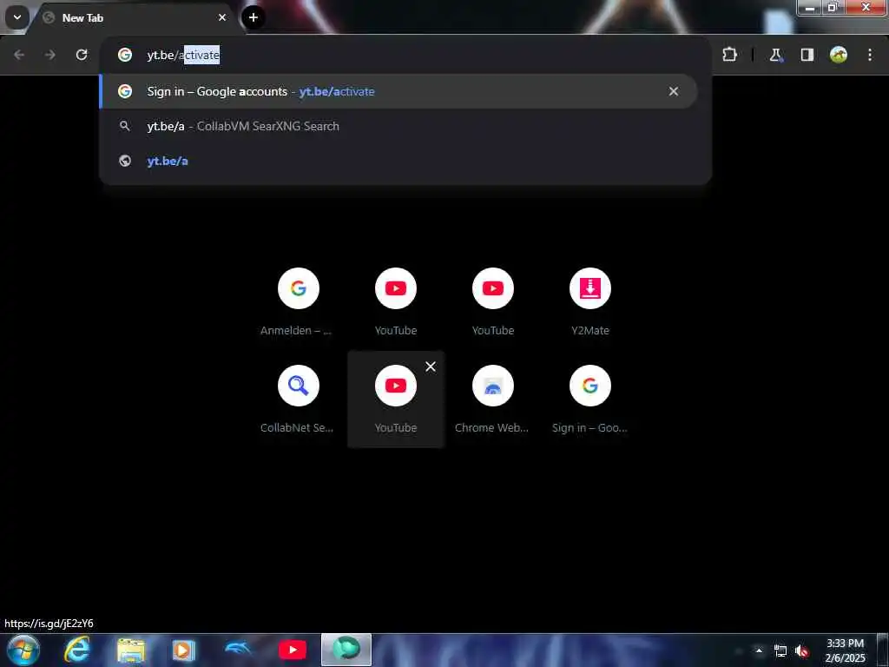Viewport: 889px width, 667px height.
Task: Go back with the back arrow
Action: 19,55
